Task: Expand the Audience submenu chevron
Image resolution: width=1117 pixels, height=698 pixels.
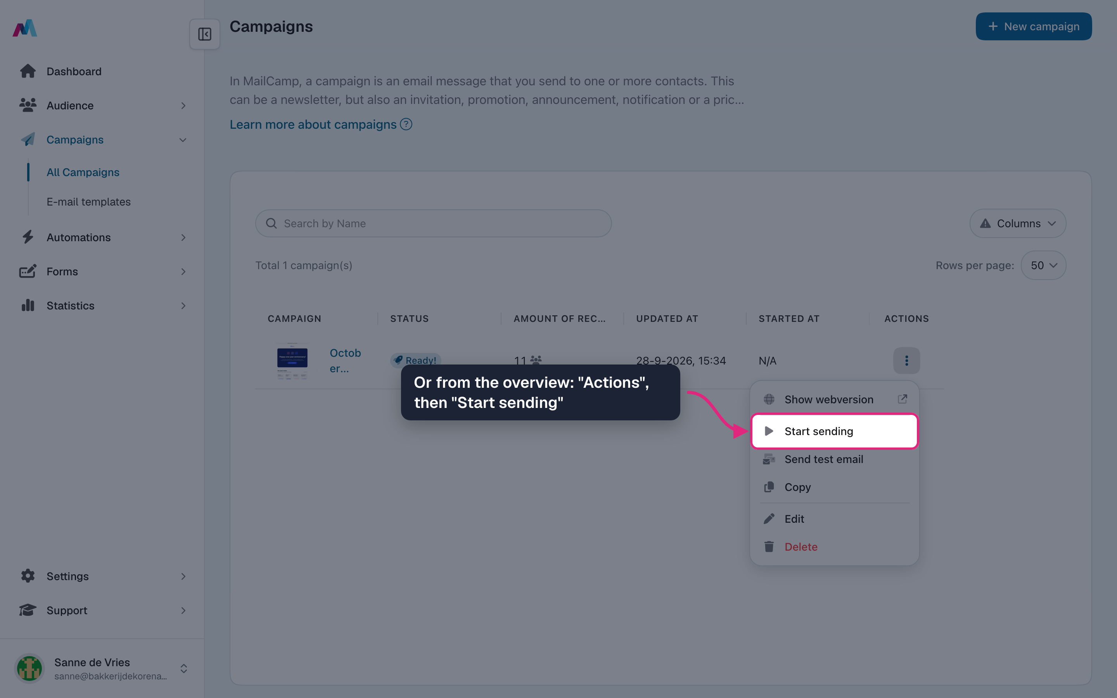Action: pyautogui.click(x=183, y=106)
